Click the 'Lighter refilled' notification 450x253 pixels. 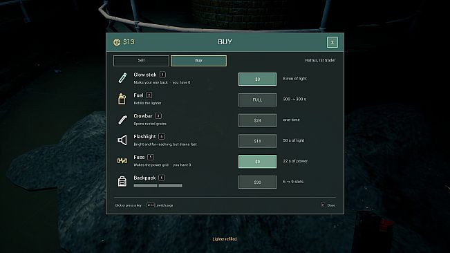click(x=225, y=239)
